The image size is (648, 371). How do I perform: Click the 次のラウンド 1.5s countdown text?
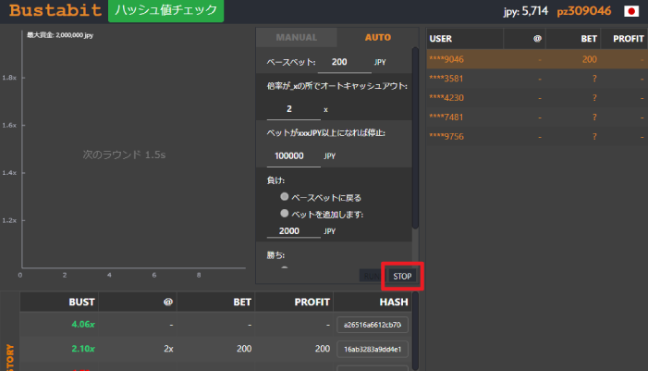coord(124,155)
